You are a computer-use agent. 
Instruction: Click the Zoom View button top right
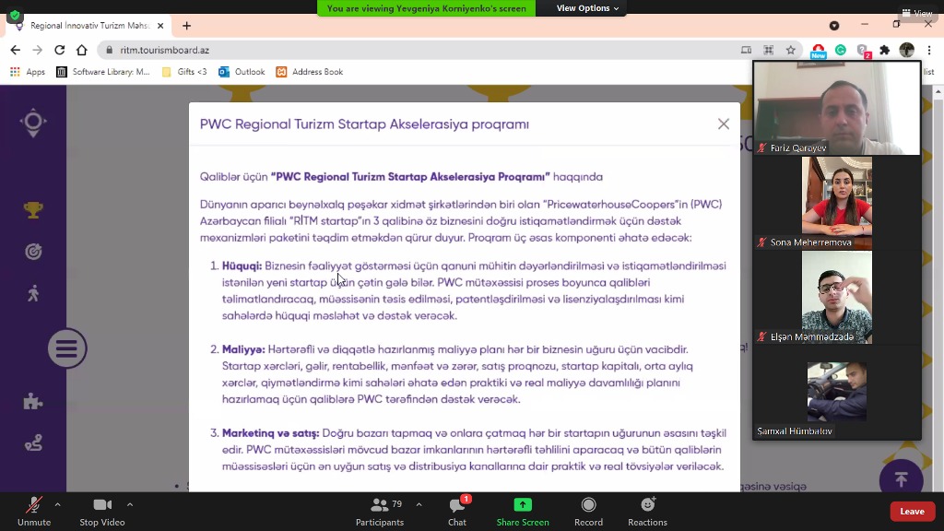pos(917,12)
